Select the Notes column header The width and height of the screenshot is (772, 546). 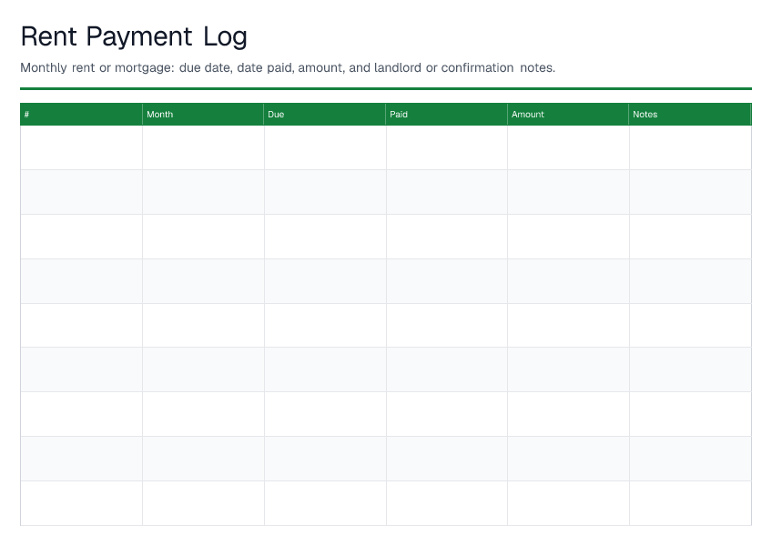tap(690, 115)
